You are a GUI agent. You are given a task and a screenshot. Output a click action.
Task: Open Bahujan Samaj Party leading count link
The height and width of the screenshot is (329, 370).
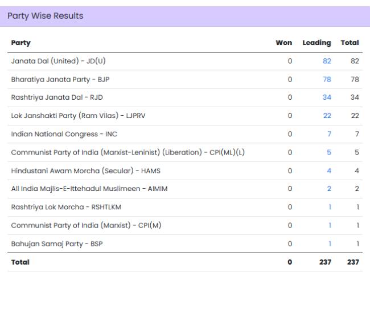330,243
